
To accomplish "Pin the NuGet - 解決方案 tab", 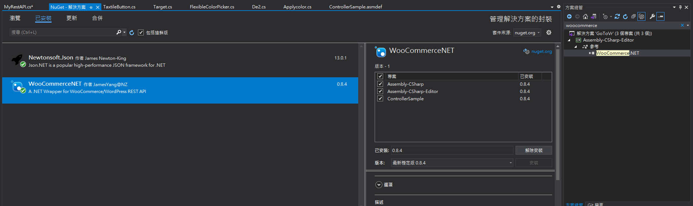I will click(x=91, y=7).
